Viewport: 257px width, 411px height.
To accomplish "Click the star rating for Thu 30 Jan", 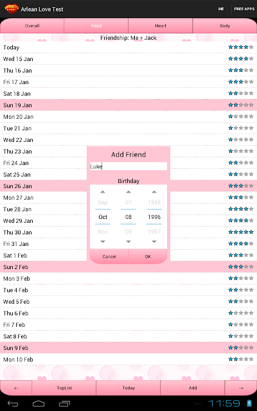I will (x=241, y=232).
